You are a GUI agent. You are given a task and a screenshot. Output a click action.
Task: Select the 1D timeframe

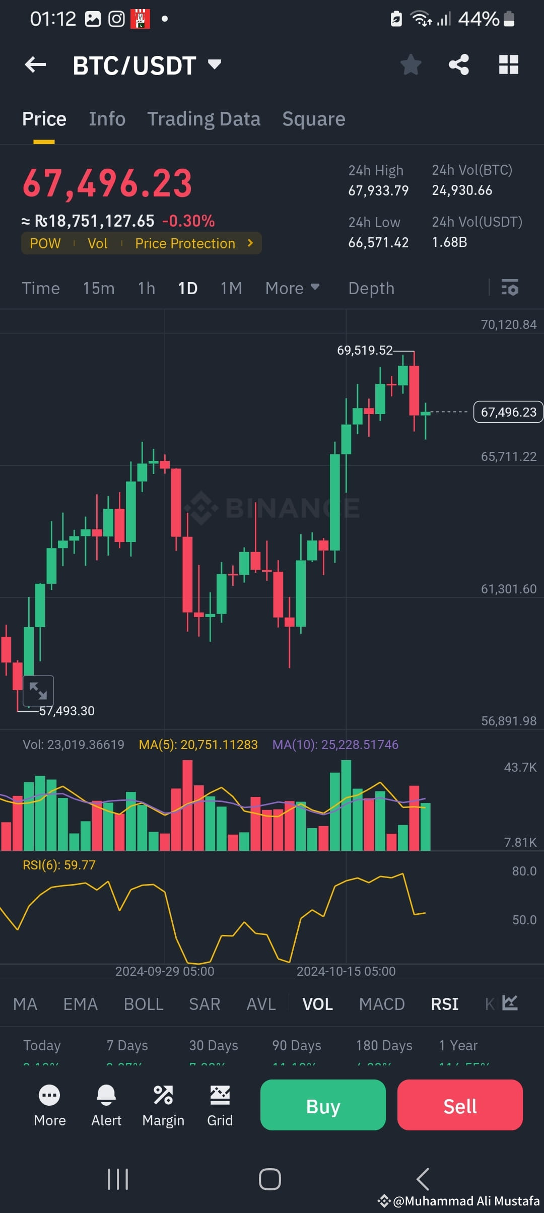(x=187, y=288)
